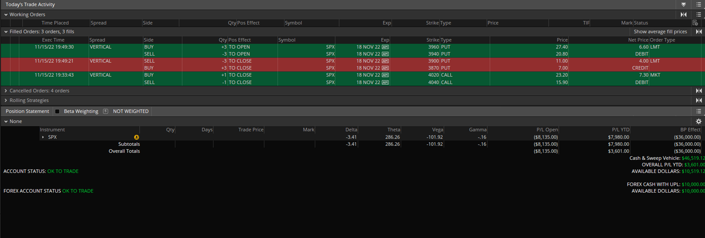705x238 pixels.
Task: Enable the Beta Weighting checkbox
Action: click(57, 111)
